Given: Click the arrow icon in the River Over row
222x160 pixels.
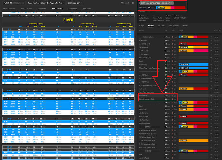Looking at the screenshot, I should coord(211,96).
